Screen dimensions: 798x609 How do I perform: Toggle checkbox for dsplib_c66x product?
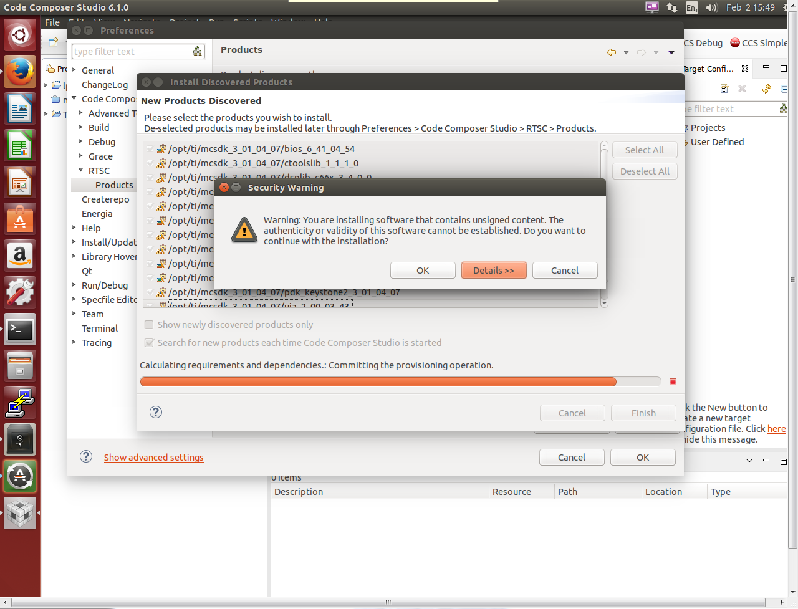pos(150,178)
